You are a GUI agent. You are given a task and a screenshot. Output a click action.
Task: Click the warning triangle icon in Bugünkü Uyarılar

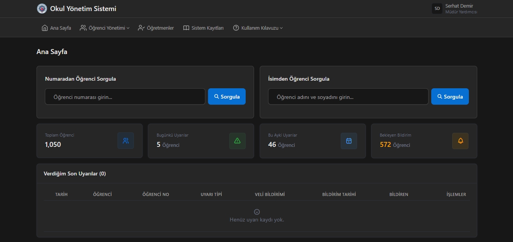tap(237, 141)
